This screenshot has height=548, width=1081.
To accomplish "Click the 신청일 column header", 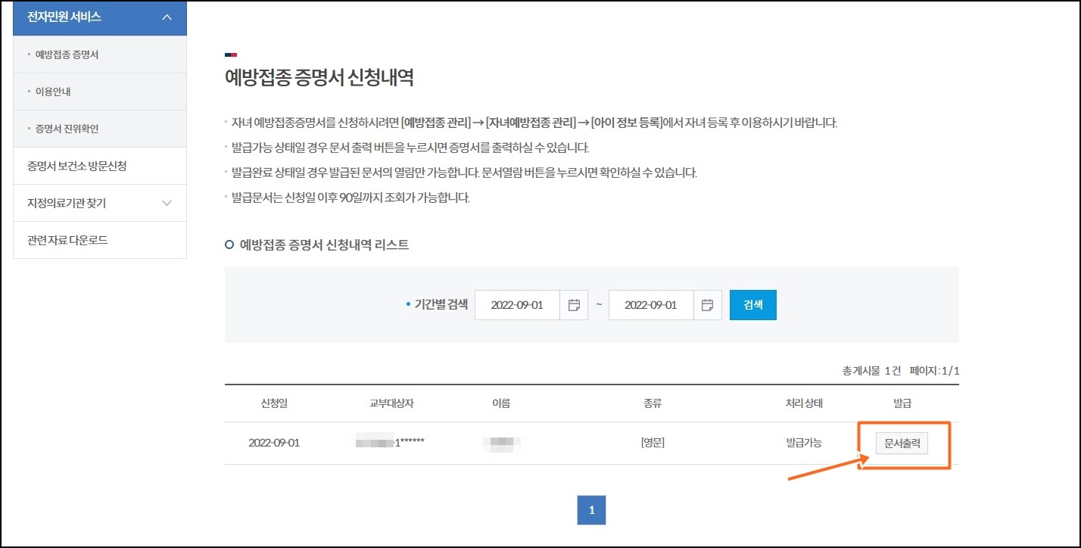I will coord(274,403).
